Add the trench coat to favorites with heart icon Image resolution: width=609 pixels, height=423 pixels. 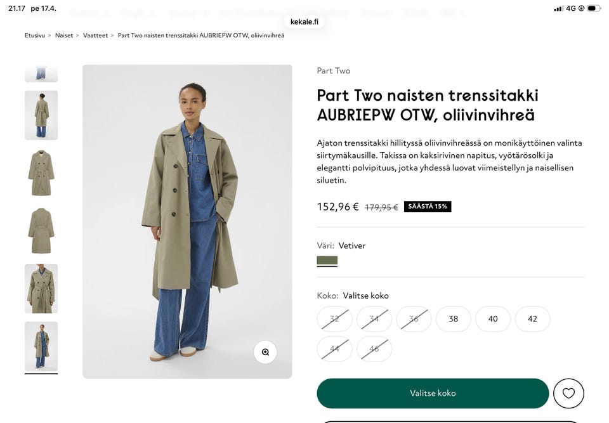click(568, 393)
